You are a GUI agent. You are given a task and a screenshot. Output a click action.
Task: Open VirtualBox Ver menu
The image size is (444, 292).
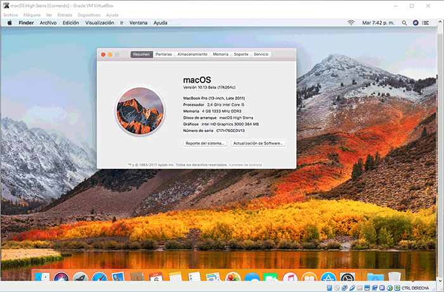49,15
